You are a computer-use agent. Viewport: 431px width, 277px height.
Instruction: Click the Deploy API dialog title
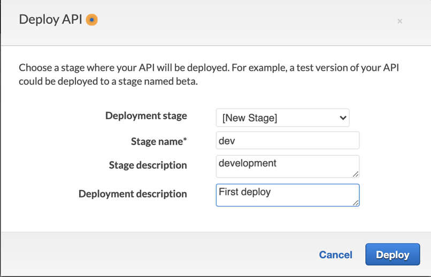51,20
